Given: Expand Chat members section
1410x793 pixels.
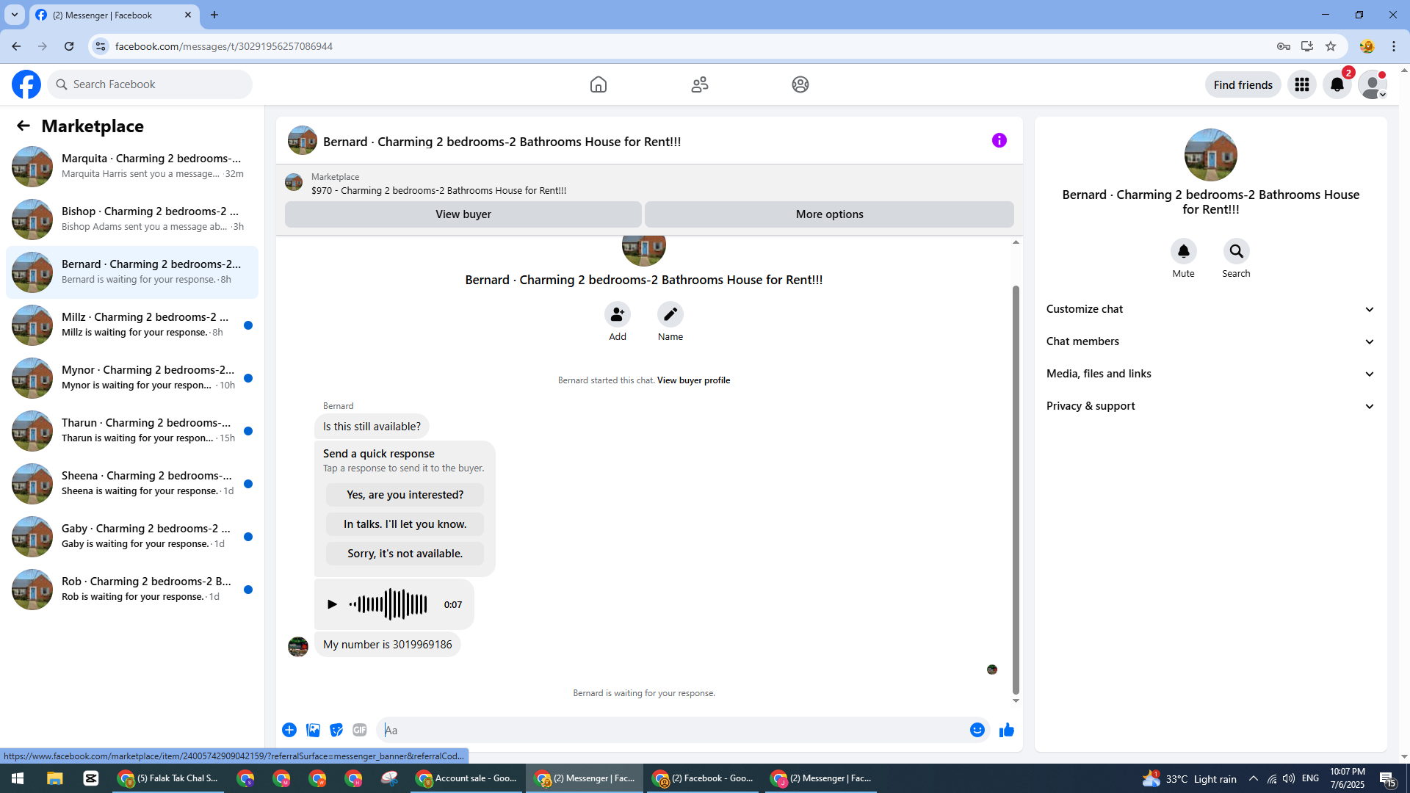Looking at the screenshot, I should click(1210, 341).
